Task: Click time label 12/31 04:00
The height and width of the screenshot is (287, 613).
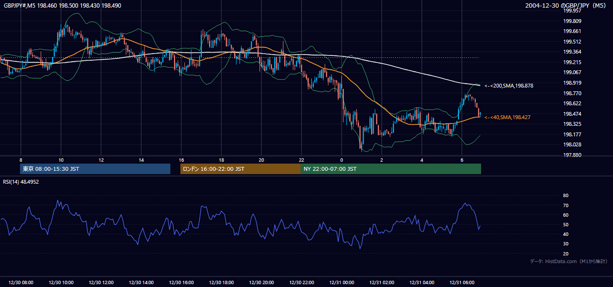Action: click(422, 283)
